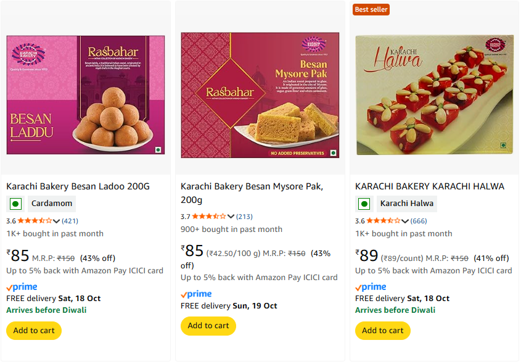521x364 pixels.
Task: Click the Best seller badge
Action: pos(371,9)
